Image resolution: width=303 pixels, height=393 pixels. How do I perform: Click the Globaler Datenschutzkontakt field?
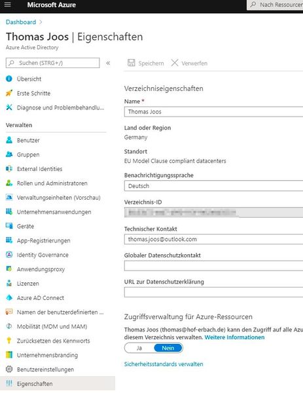213,266
